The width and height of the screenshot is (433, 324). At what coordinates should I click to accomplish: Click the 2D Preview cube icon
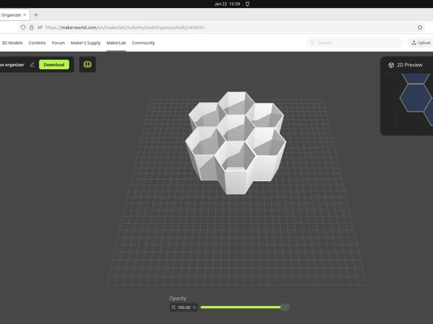point(391,65)
